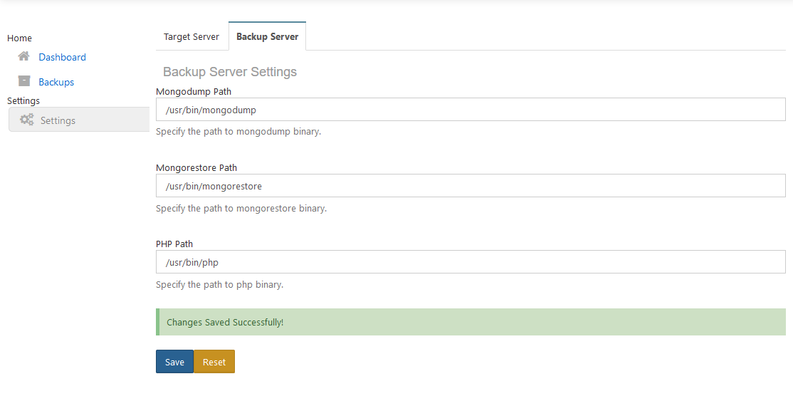The height and width of the screenshot is (396, 793).
Task: Select the Settings sidebar text label
Action: (x=58, y=120)
